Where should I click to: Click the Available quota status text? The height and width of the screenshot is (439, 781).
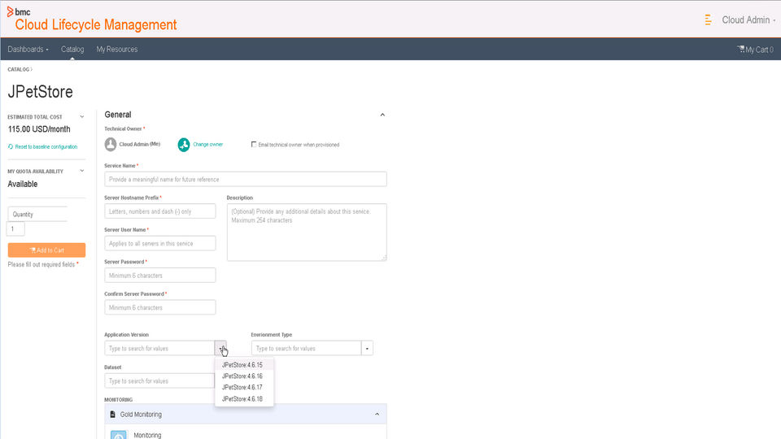pos(23,185)
